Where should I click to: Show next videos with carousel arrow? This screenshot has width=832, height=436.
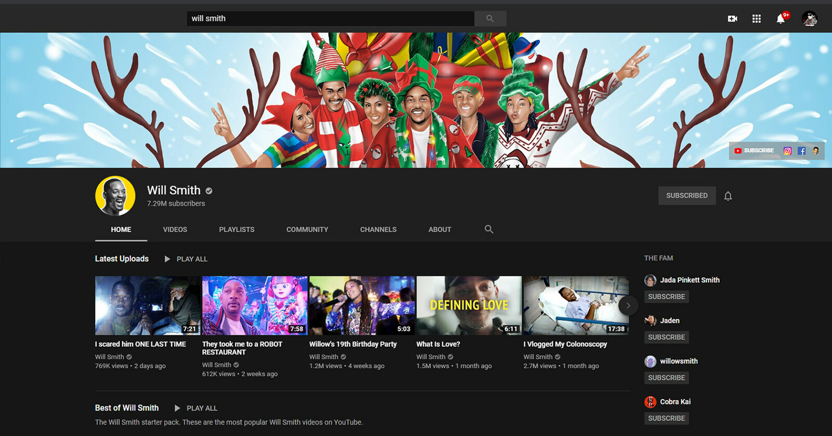click(628, 305)
